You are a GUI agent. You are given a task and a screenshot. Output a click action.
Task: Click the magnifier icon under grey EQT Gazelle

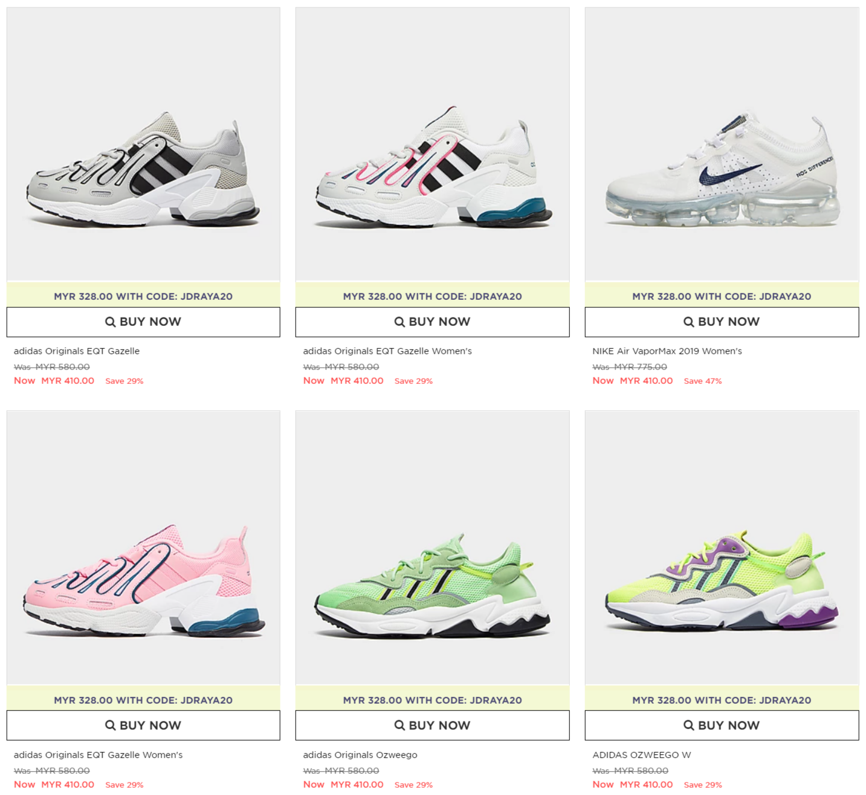pos(110,322)
